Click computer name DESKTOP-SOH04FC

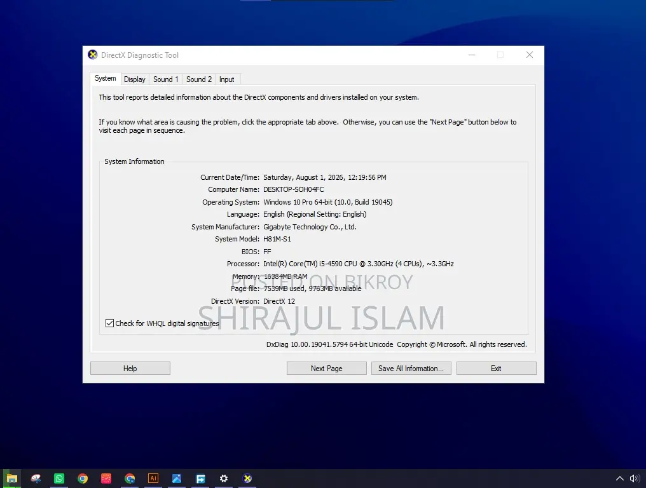pyautogui.click(x=294, y=189)
